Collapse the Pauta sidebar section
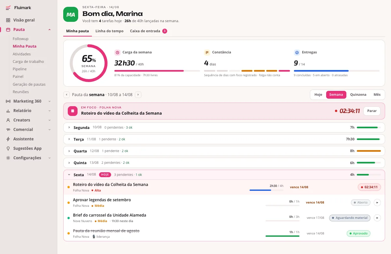 tap(50, 30)
